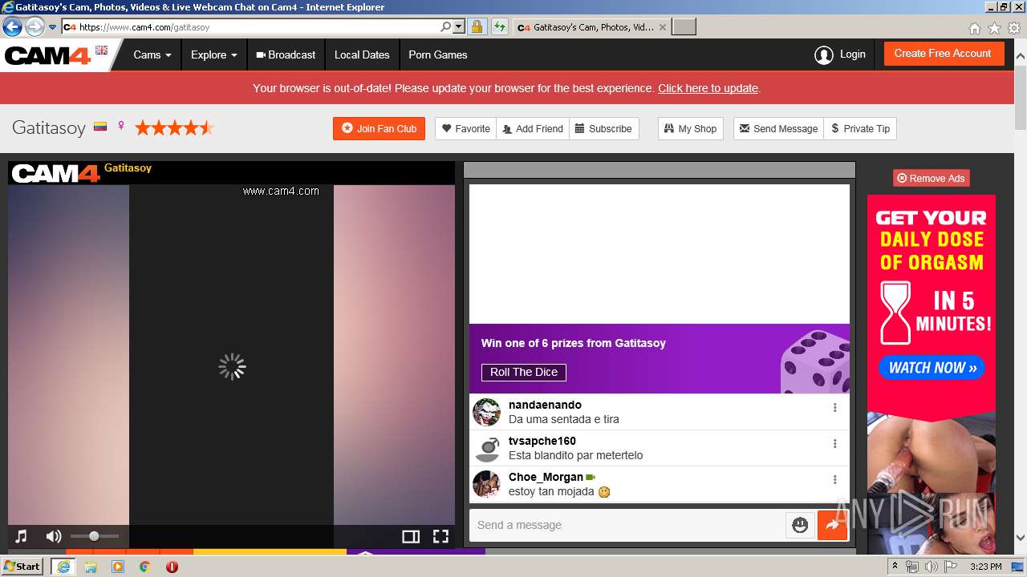Click the Subscribe button
This screenshot has height=577, width=1027.
tap(603, 128)
